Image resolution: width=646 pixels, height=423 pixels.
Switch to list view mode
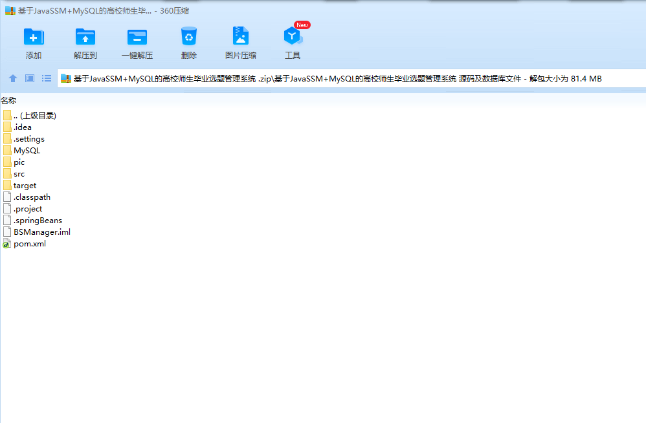point(47,78)
